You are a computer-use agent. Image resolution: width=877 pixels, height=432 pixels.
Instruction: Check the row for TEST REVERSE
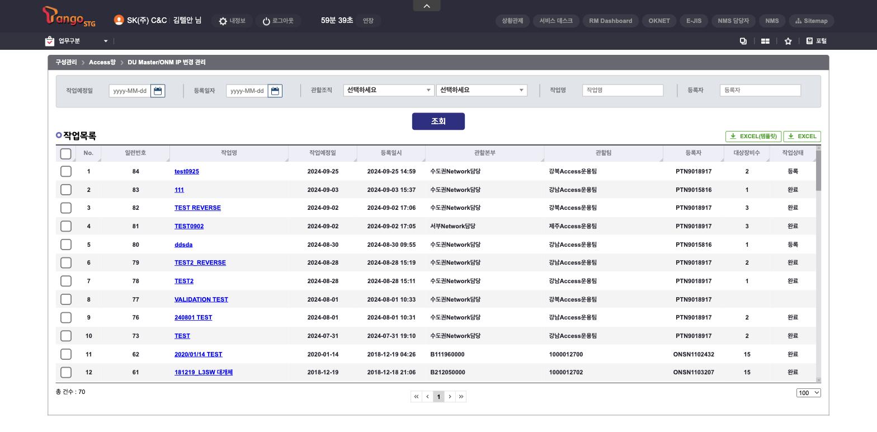(65, 208)
